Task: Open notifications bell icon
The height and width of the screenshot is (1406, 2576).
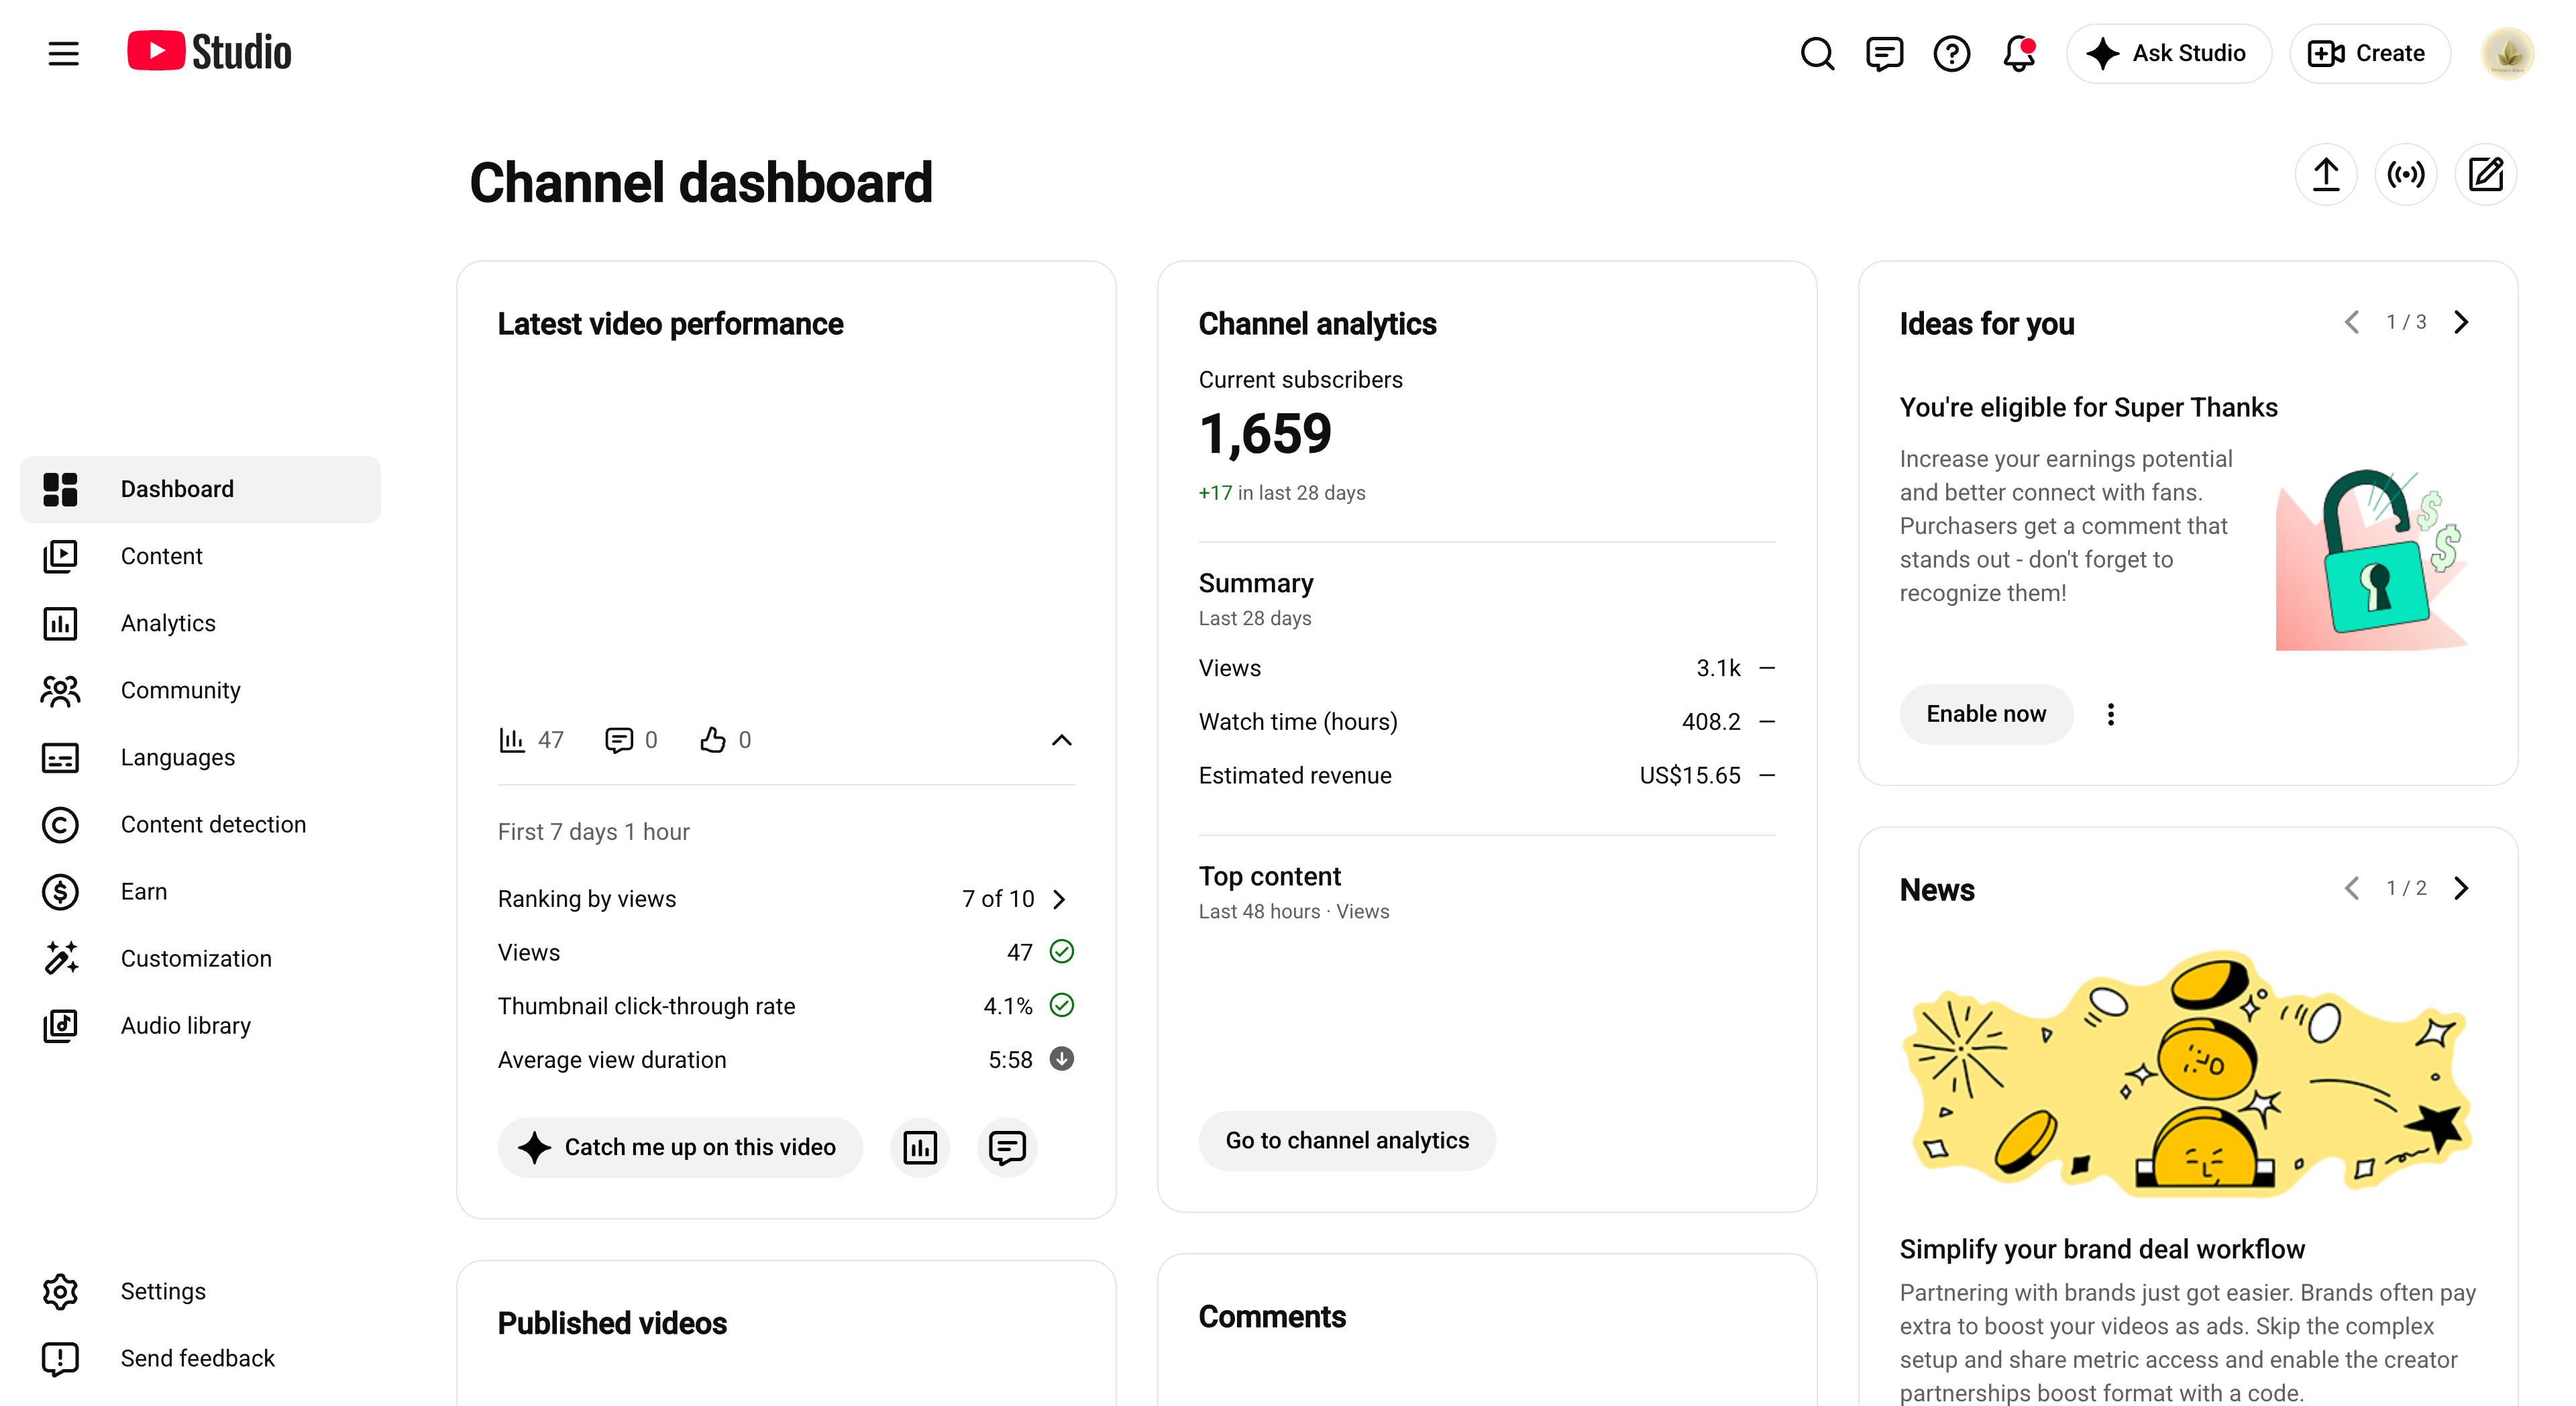Action: pos(2019,53)
